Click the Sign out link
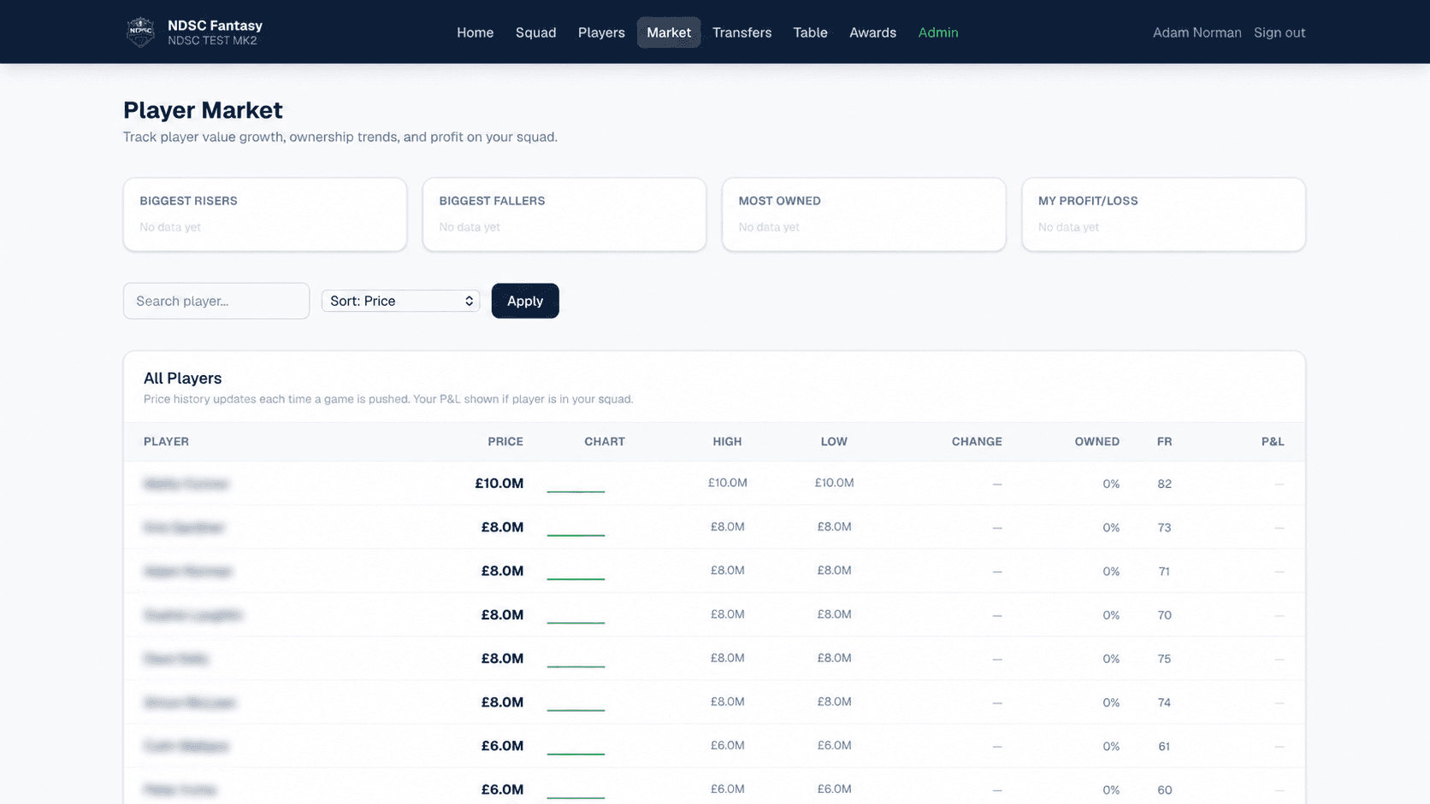Screen dimensions: 1430x804 click(1279, 32)
